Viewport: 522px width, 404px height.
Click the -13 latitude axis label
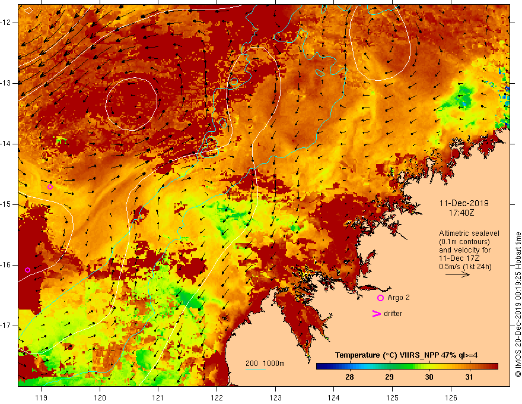coord(7,83)
